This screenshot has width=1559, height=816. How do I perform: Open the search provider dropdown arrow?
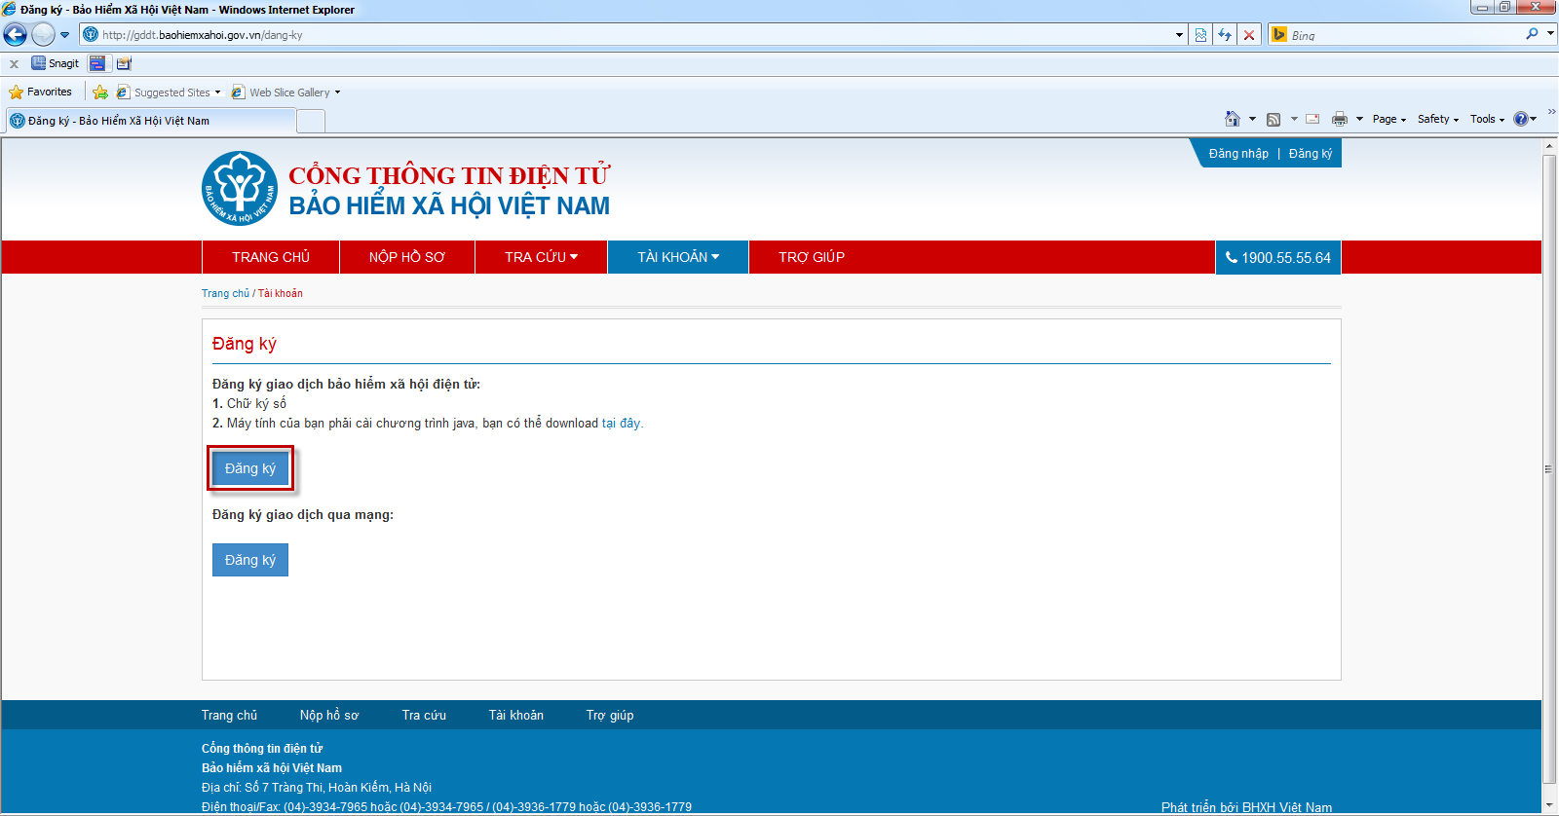(x=1549, y=34)
